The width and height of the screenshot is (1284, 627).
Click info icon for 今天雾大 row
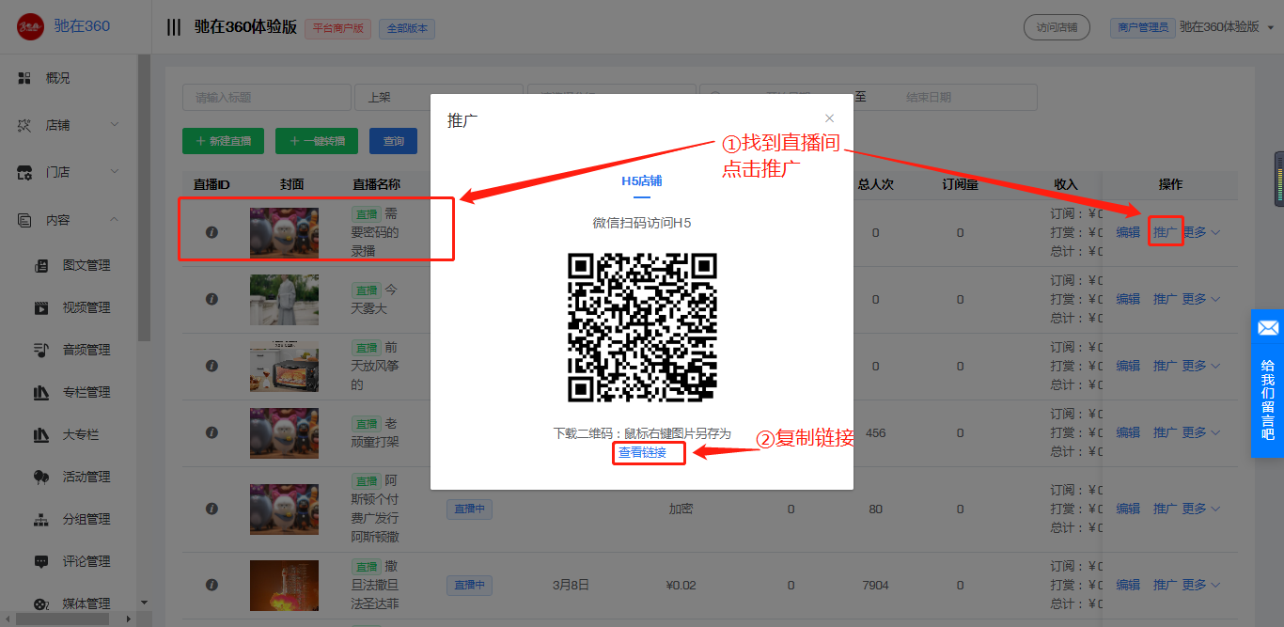point(211,299)
